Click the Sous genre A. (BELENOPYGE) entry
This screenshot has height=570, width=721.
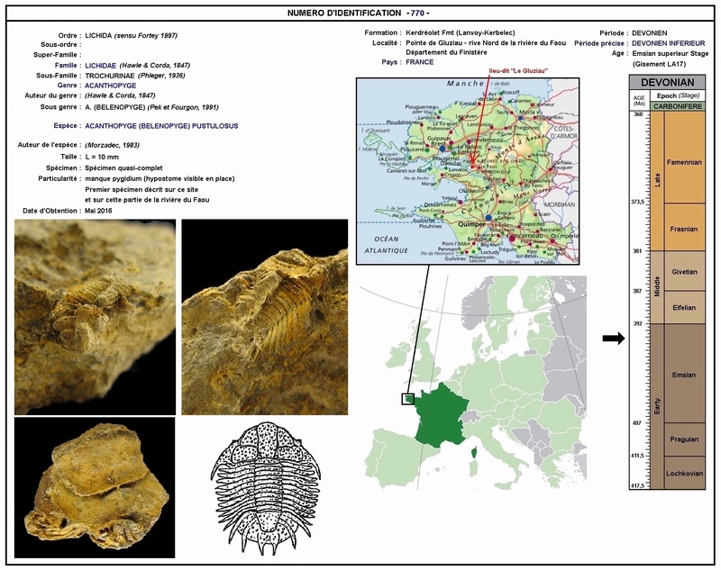click(115, 107)
